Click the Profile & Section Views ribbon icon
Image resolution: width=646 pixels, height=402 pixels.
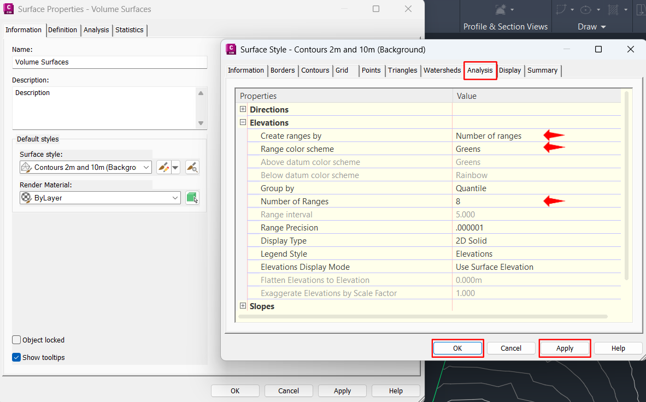pos(501,10)
